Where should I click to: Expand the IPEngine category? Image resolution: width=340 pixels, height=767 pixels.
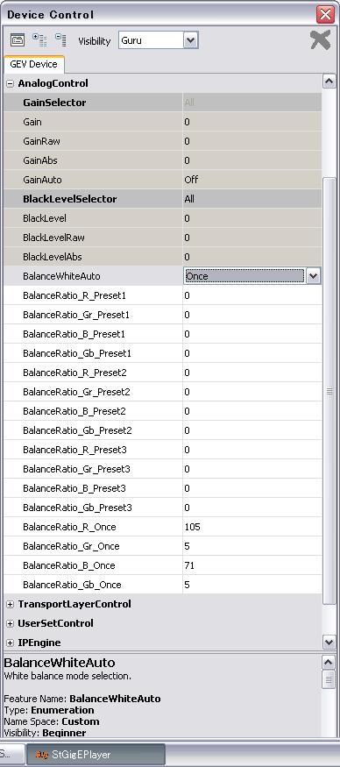click(x=10, y=643)
